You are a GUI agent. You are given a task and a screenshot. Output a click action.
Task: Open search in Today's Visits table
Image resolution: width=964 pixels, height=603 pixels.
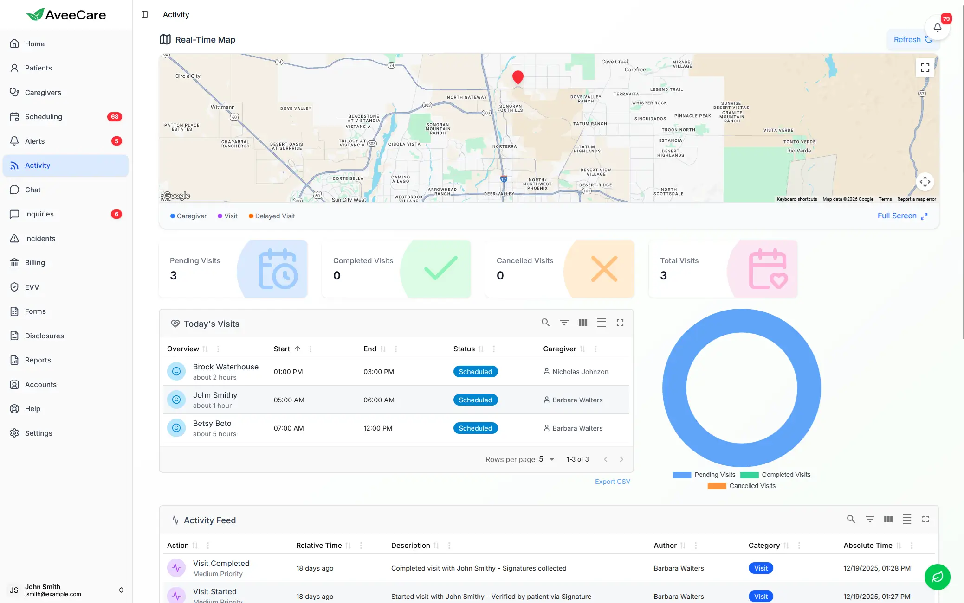(545, 322)
